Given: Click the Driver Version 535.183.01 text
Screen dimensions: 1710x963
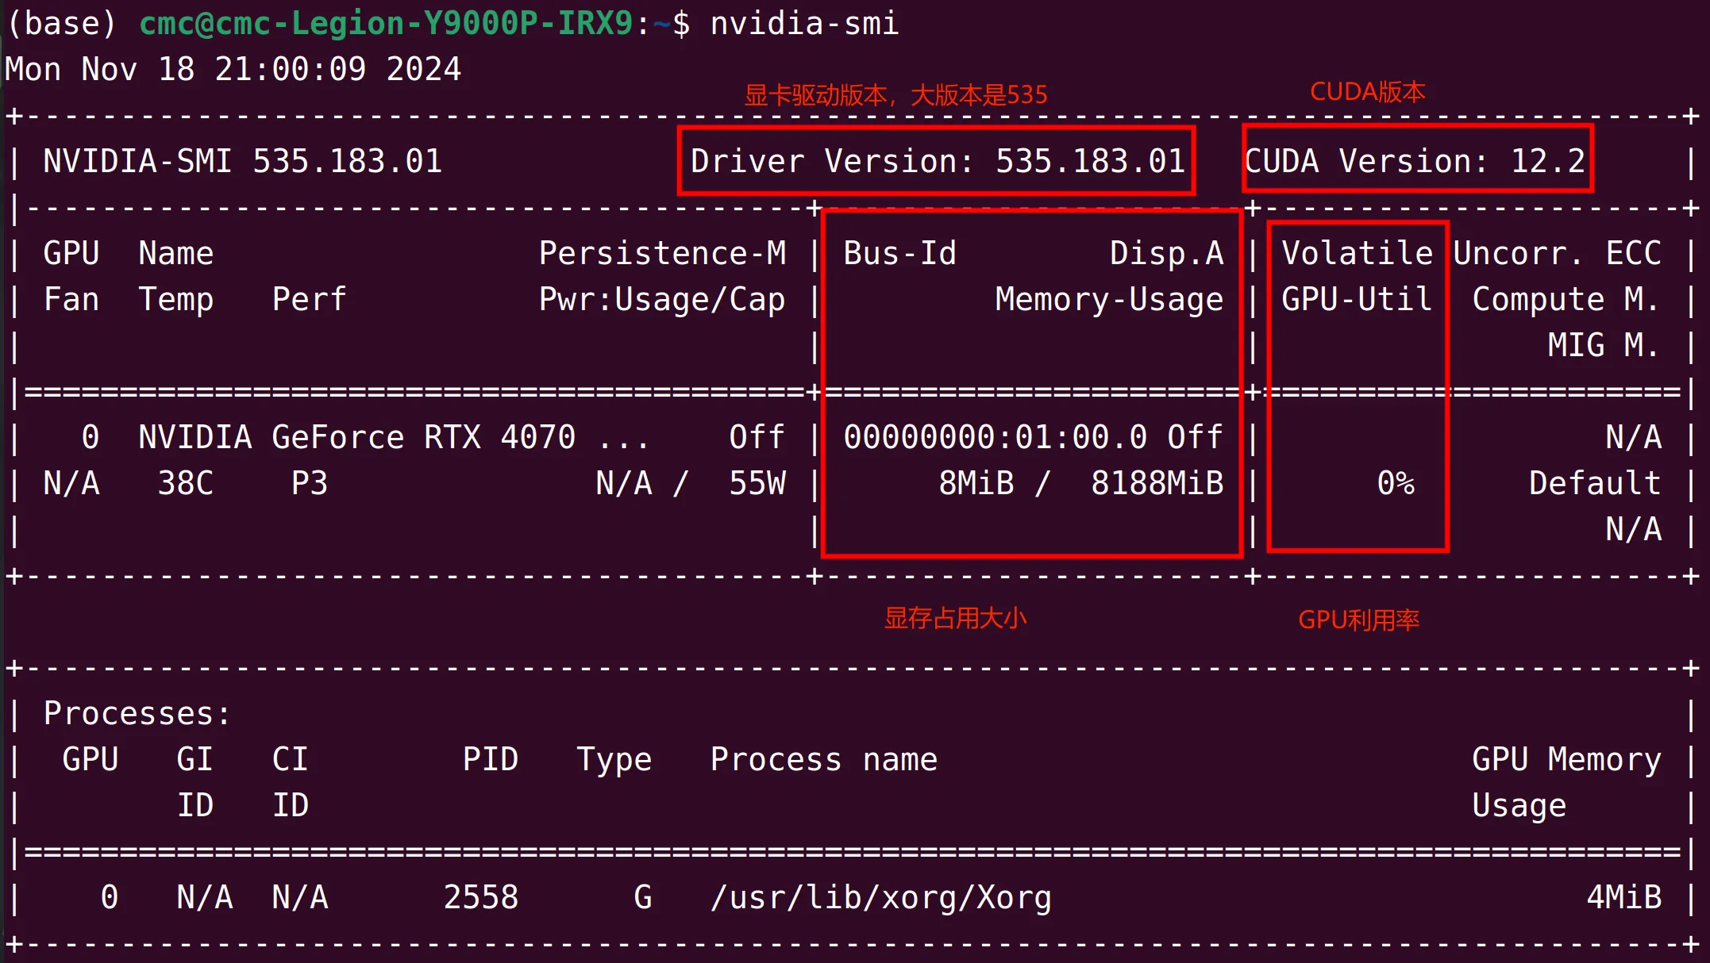Looking at the screenshot, I should (937, 161).
